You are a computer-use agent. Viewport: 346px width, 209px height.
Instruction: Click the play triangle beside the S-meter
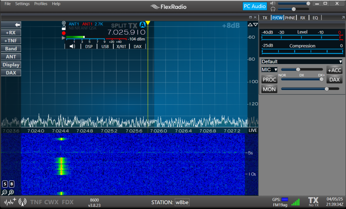[64, 38]
